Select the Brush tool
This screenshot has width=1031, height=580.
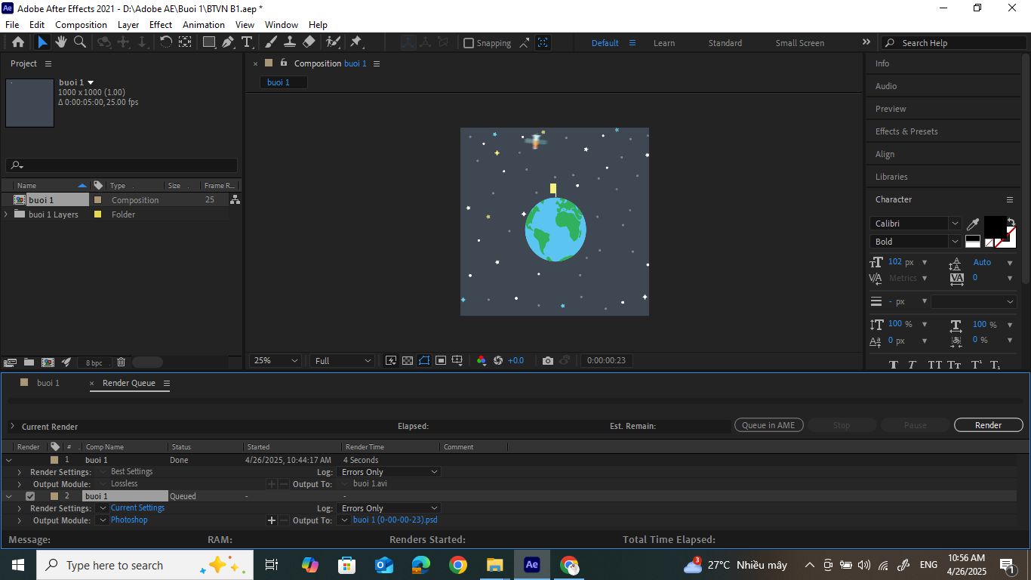(x=270, y=42)
